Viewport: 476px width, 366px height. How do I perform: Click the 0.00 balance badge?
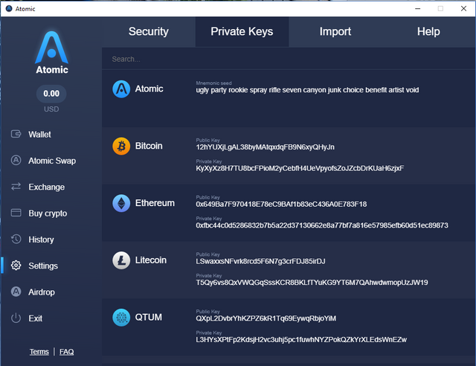point(51,94)
